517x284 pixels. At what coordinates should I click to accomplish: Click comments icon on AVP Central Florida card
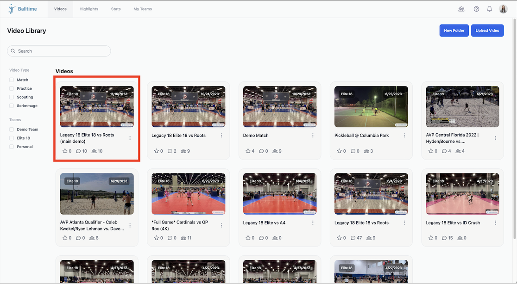[444, 151]
